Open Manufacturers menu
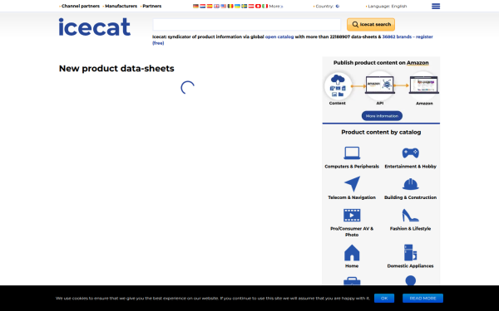This screenshot has width=499, height=311. coord(121,6)
